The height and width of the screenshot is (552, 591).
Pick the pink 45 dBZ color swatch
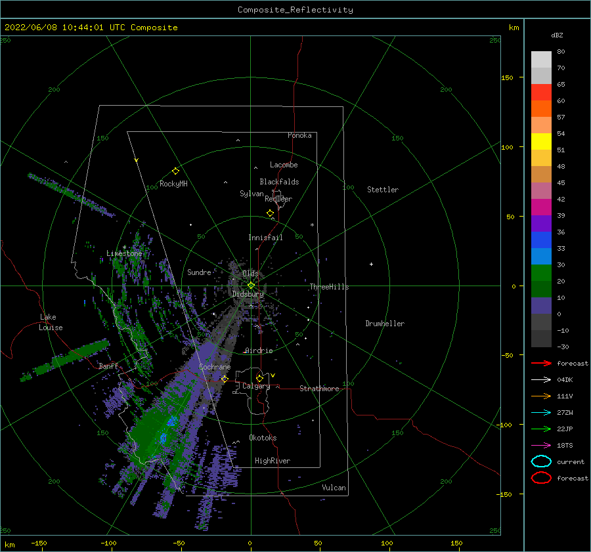[x=541, y=190]
